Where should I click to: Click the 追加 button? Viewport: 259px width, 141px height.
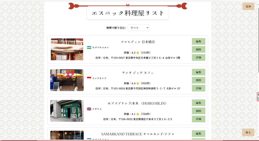pyautogui.click(x=248, y=6)
